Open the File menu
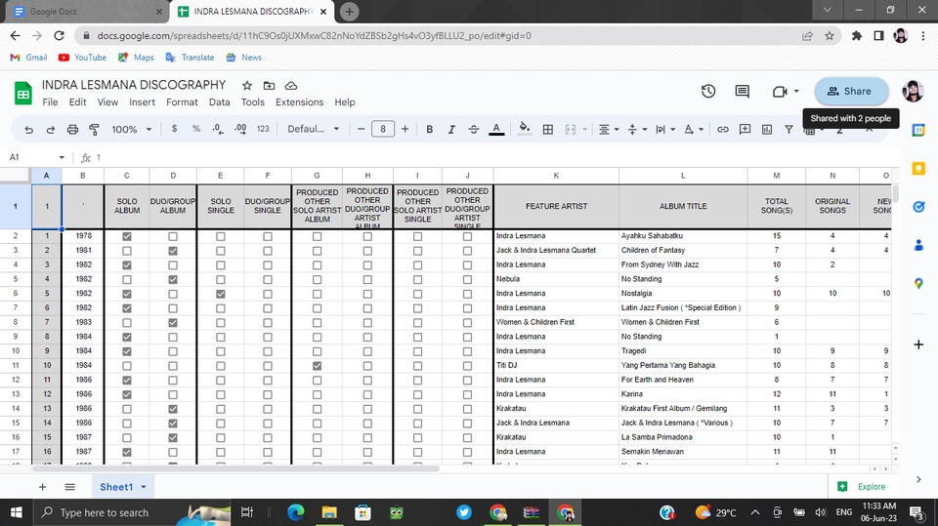 (x=50, y=102)
